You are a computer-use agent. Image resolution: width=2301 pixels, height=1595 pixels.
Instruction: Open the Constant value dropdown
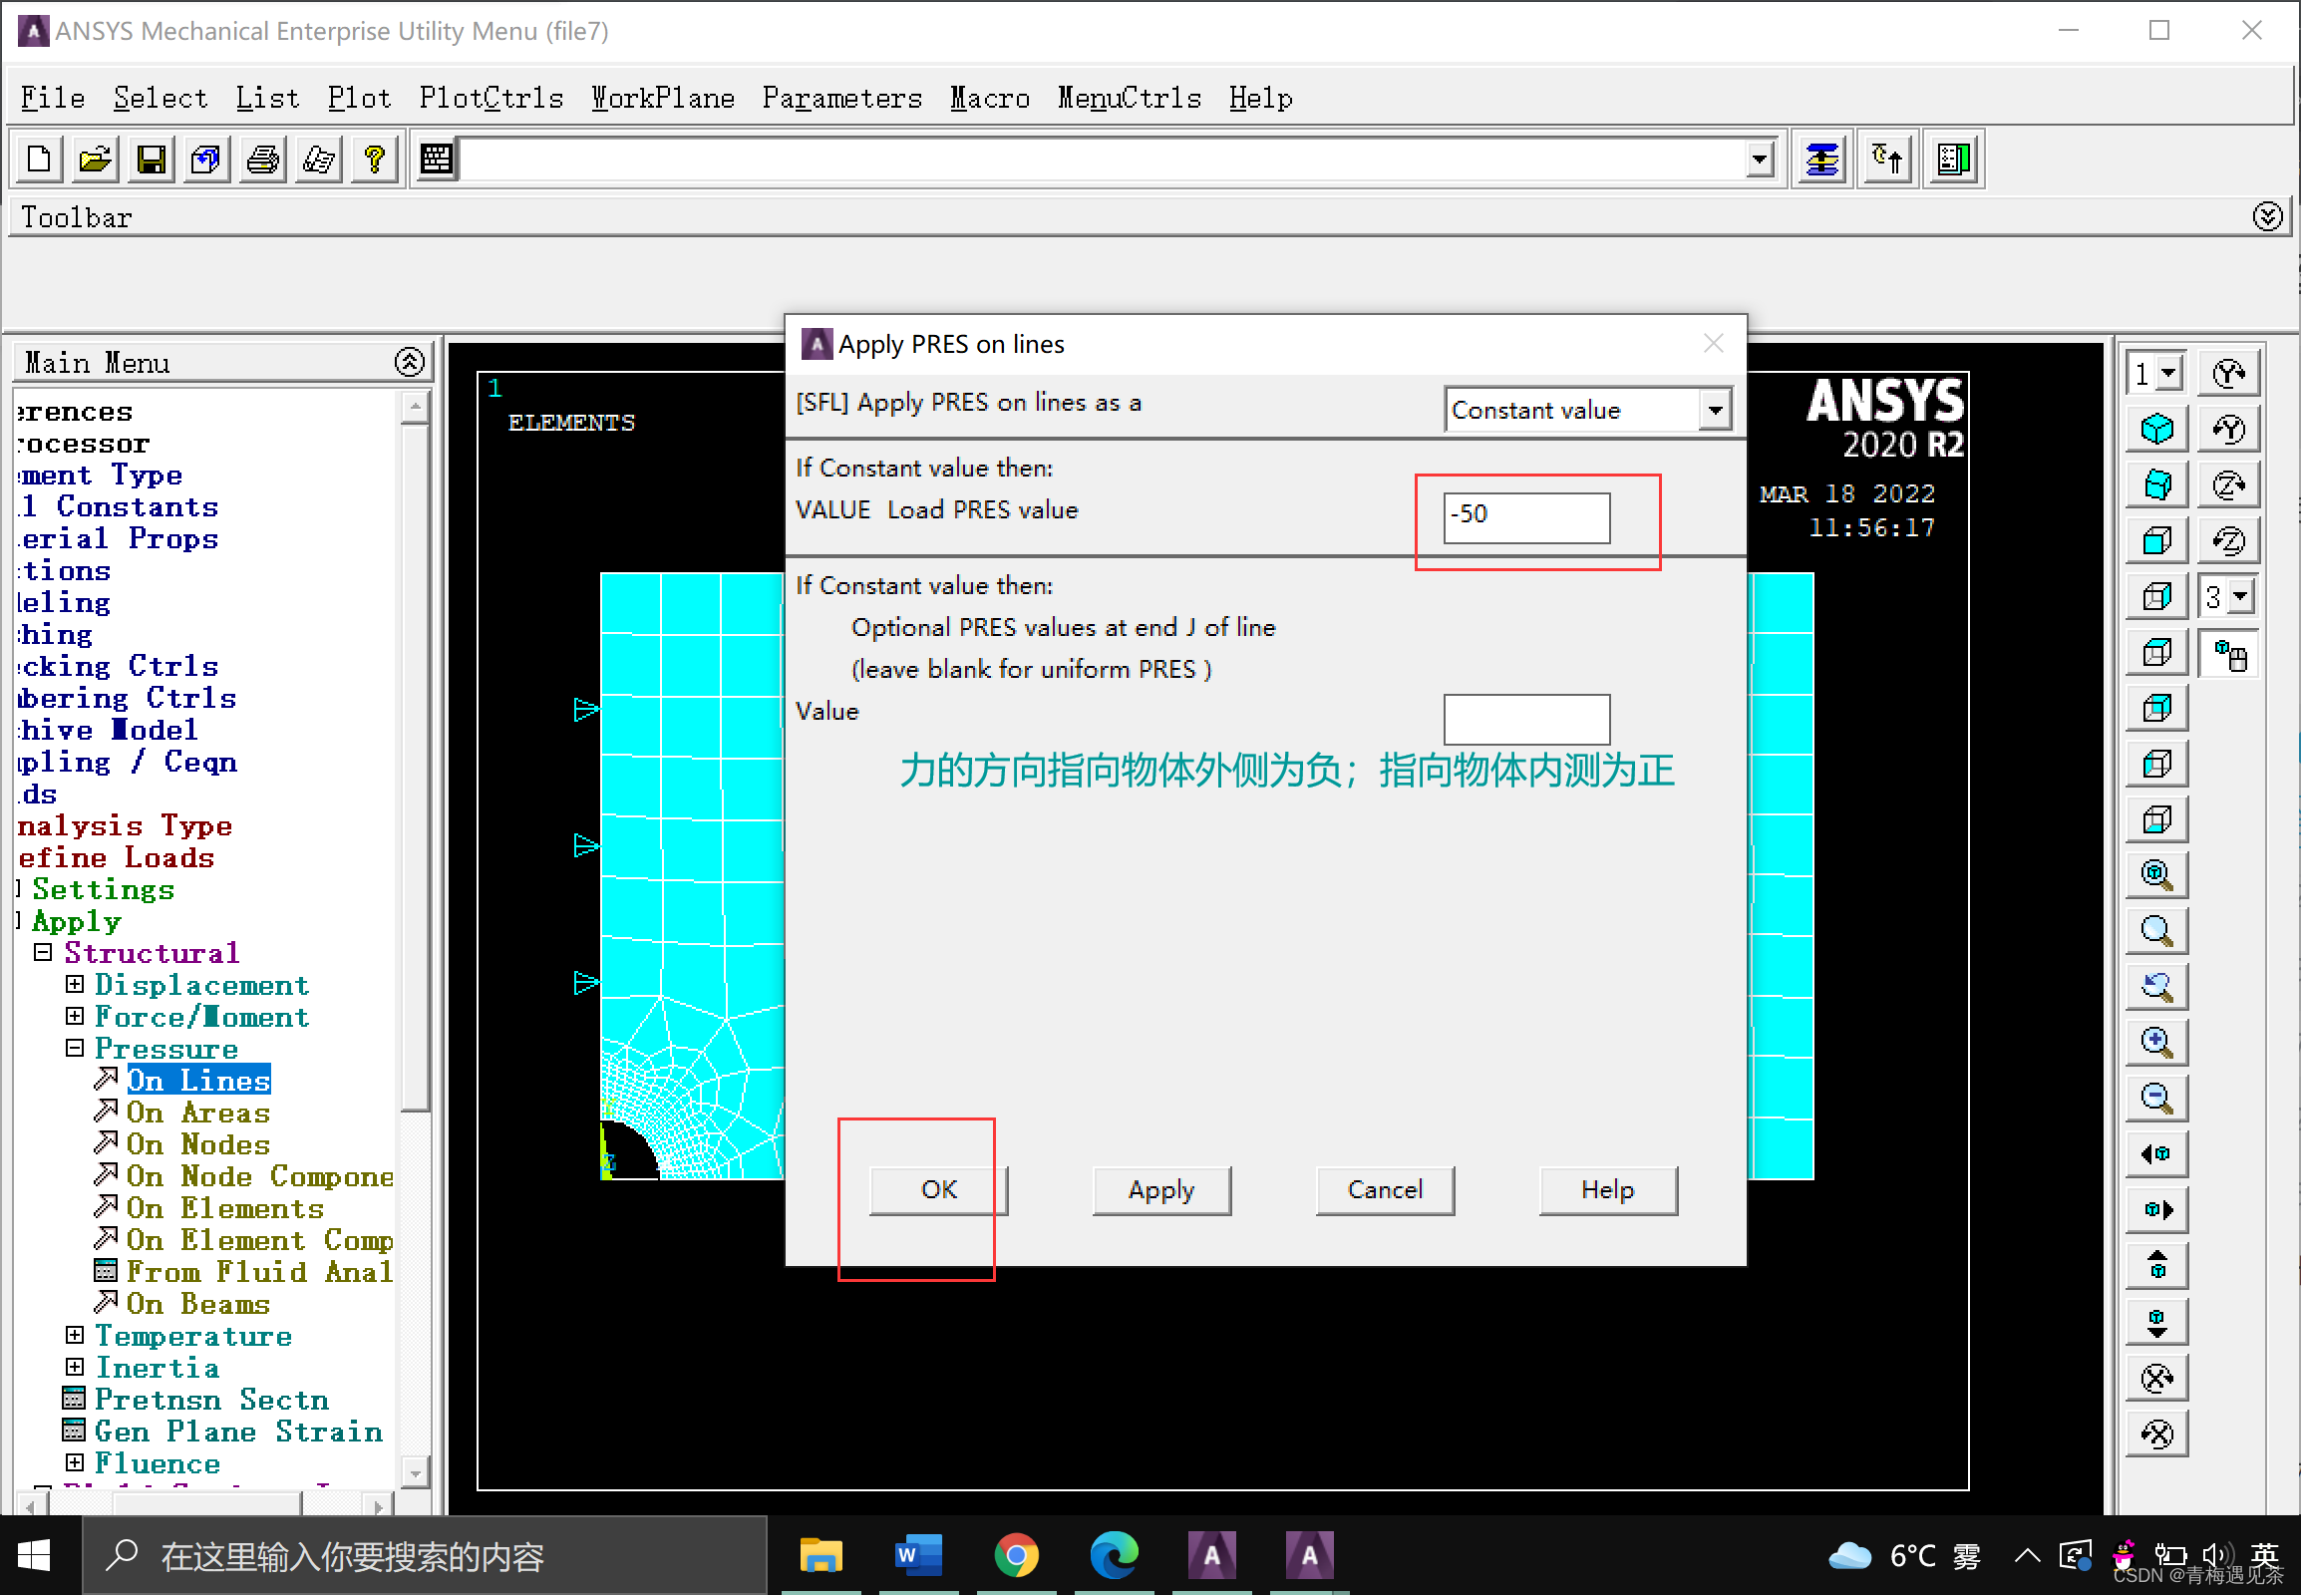tap(1714, 410)
